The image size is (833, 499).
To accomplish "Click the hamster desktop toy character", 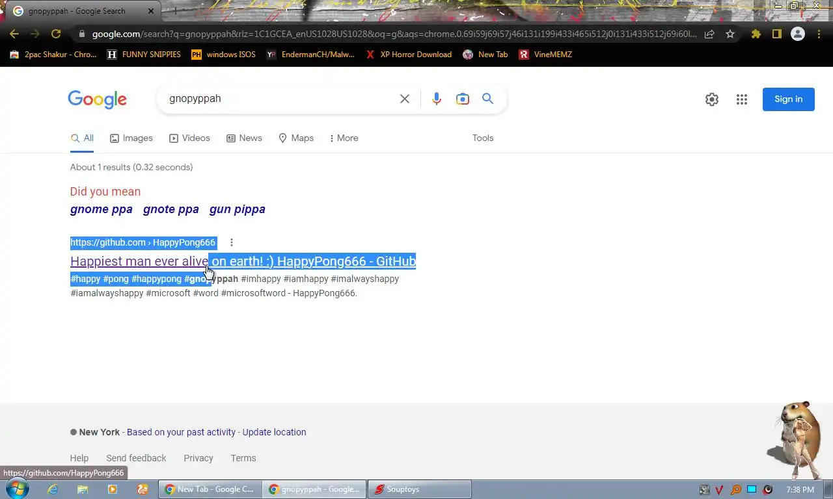I will 796,439.
